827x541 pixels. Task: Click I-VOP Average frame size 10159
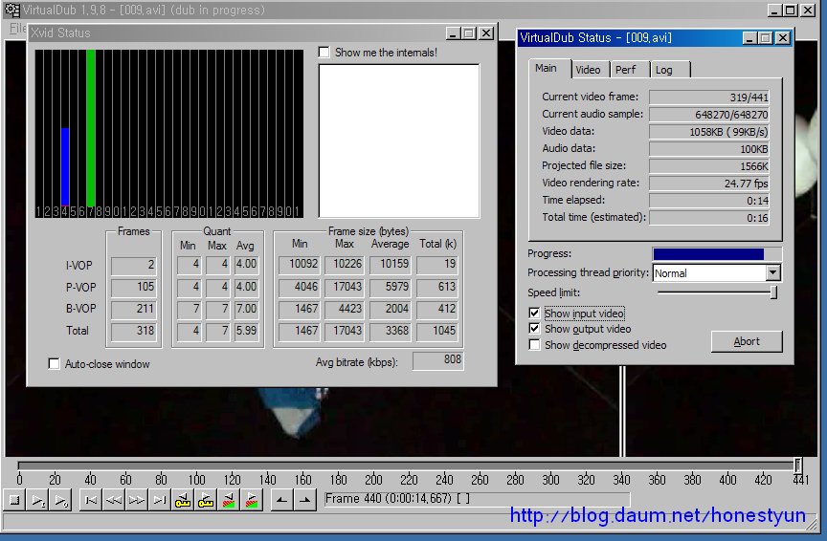pyautogui.click(x=391, y=265)
